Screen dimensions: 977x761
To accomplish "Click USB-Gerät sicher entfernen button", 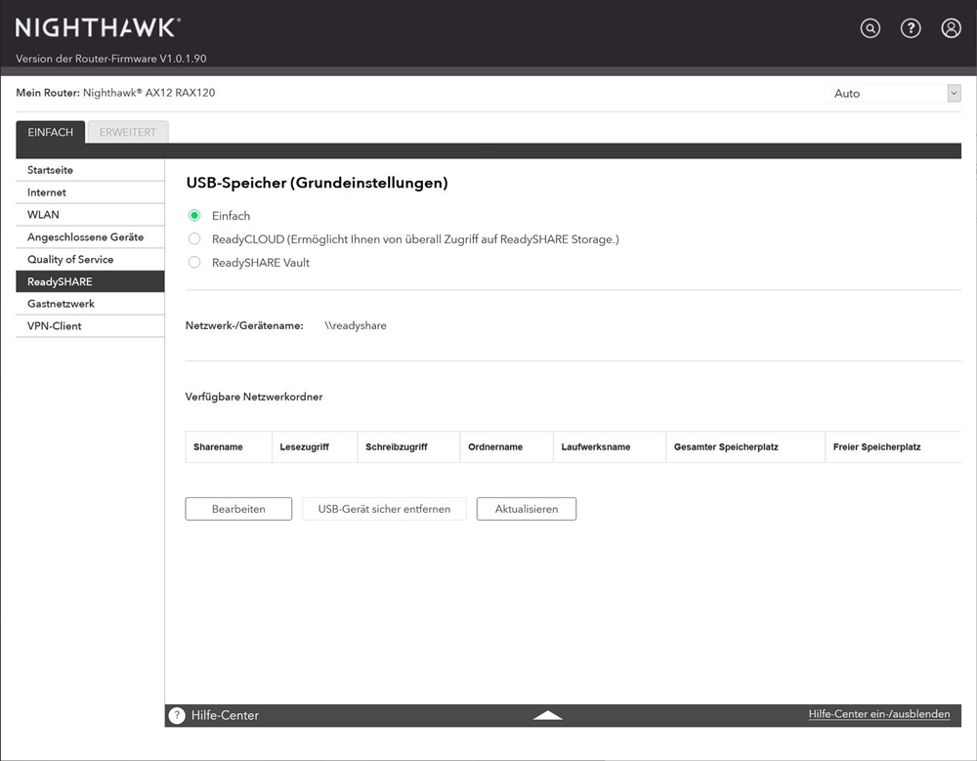I will pos(384,509).
